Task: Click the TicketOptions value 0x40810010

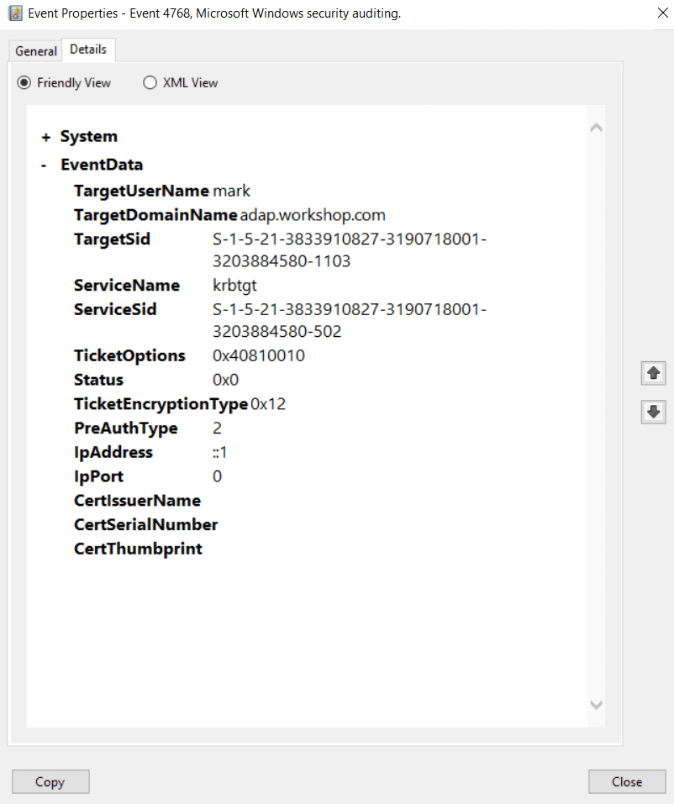Action: [259, 355]
